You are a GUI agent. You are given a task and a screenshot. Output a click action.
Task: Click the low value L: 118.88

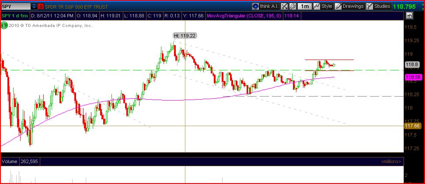[134, 16]
